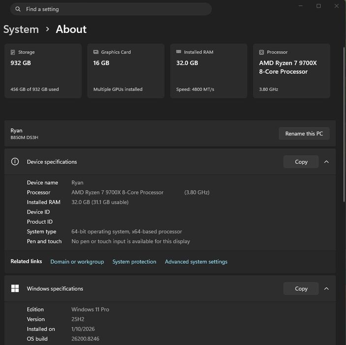This screenshot has height=345, width=346.
Task: Click AMD Ryzen 7 9700X processor value row
Action: [x=118, y=192]
